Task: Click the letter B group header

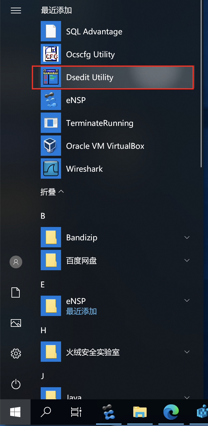Action: pos(43,216)
